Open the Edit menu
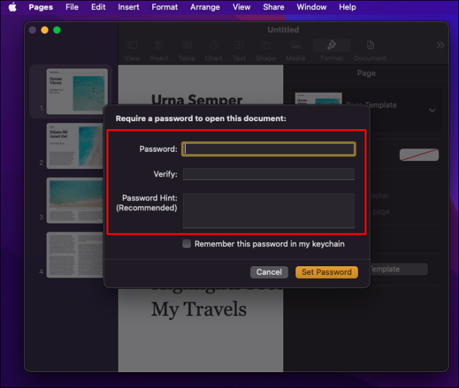Image resolution: width=459 pixels, height=388 pixels. tap(98, 7)
